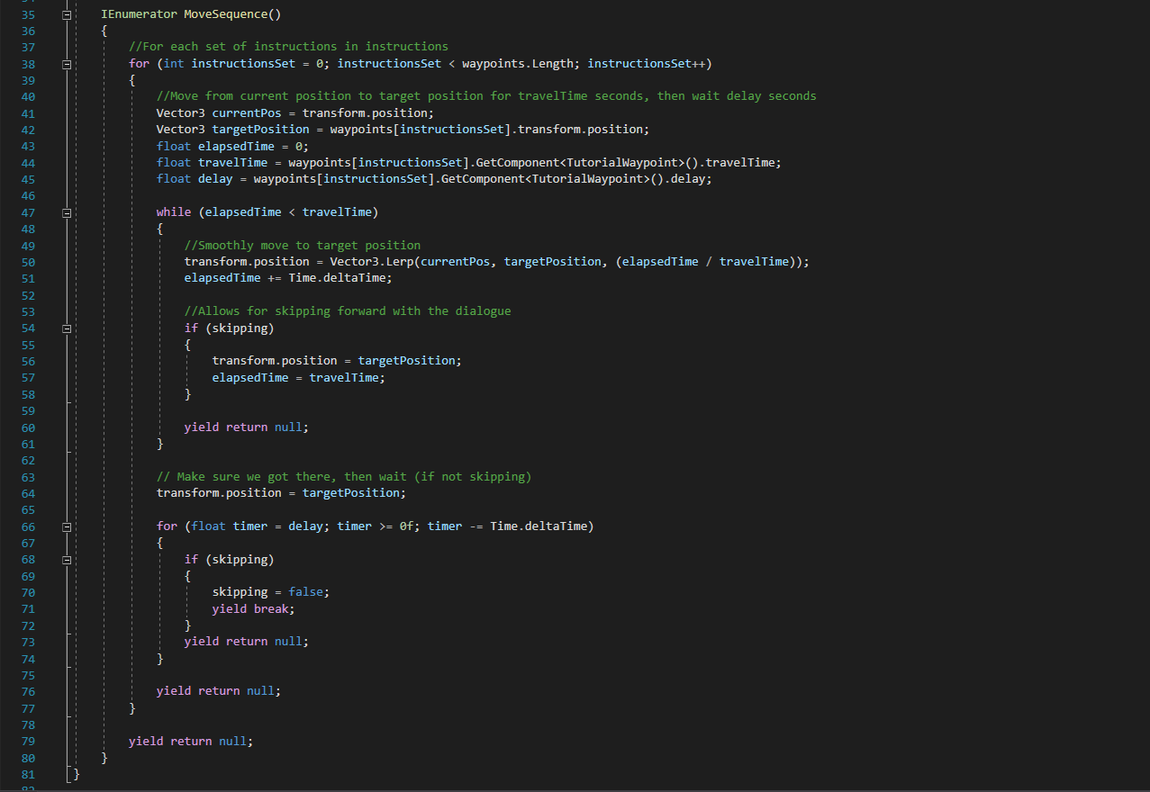Click line number 50 in the gutter
1150x792 pixels.
(x=27, y=262)
